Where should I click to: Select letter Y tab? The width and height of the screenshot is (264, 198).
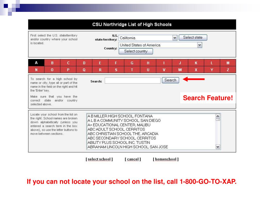pyautogui.click(x=212, y=70)
